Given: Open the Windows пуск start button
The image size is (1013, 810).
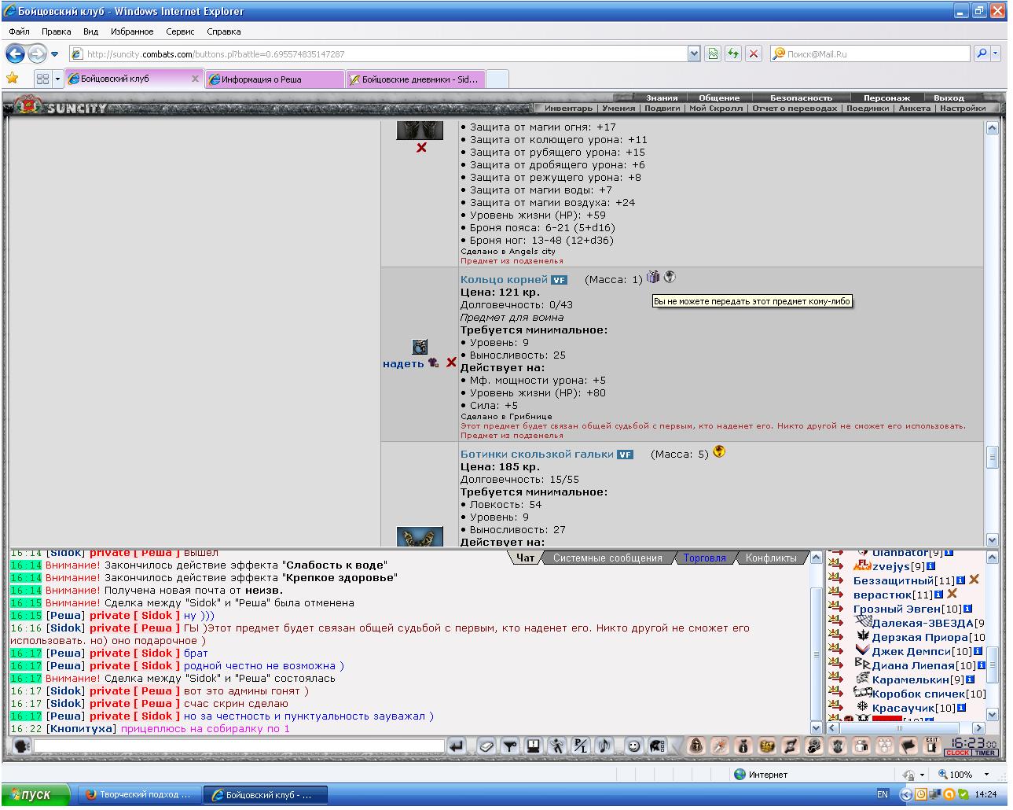Looking at the screenshot, I should pyautogui.click(x=35, y=794).
